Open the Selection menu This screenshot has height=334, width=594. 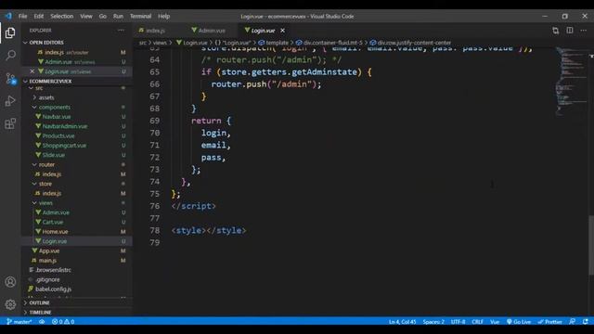[62, 17]
